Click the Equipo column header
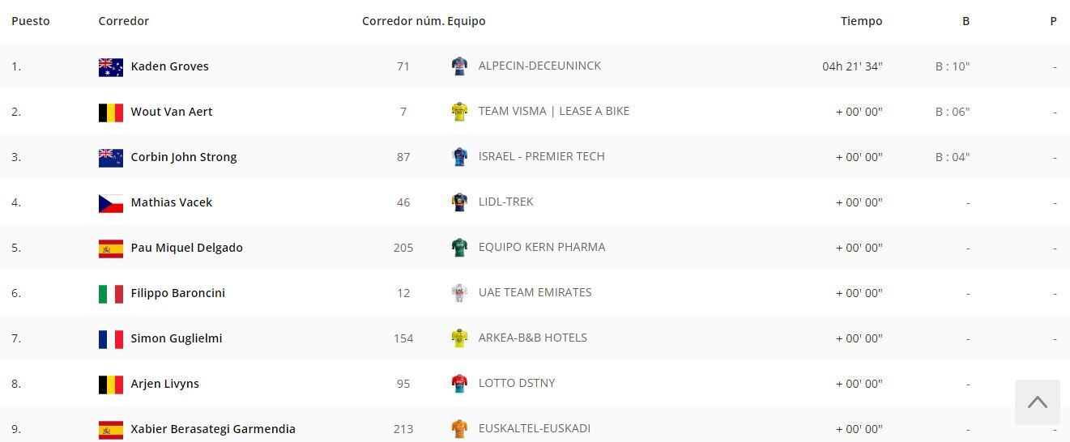Image resolution: width=1070 pixels, height=442 pixels. point(467,21)
